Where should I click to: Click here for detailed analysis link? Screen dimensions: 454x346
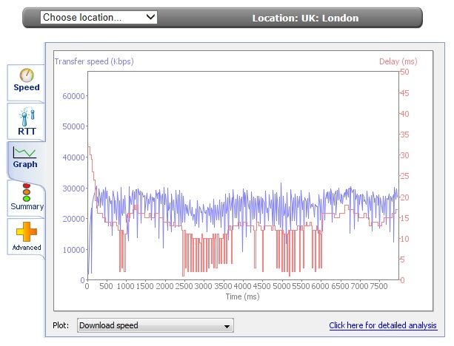(x=383, y=325)
